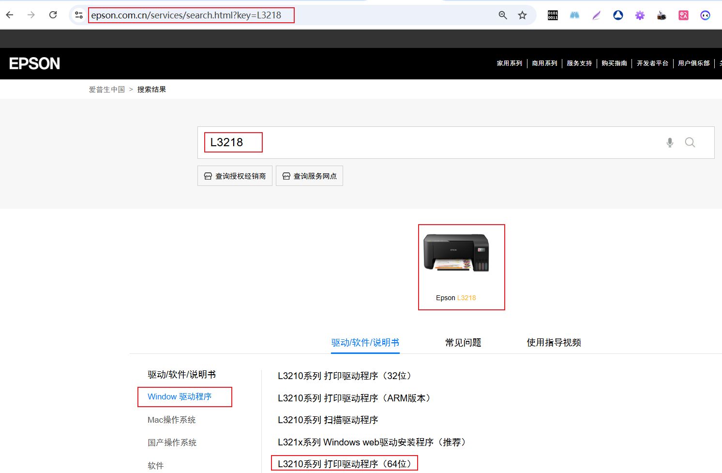
Task: Click the microphone voice search icon
Action: point(670,142)
